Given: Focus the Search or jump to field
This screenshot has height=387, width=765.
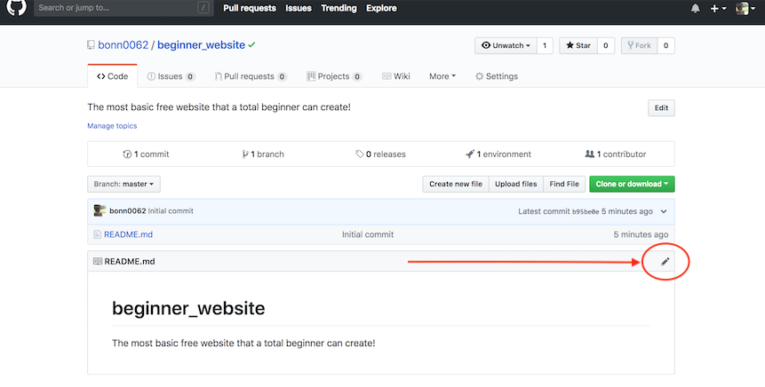Looking at the screenshot, I should (x=116, y=8).
